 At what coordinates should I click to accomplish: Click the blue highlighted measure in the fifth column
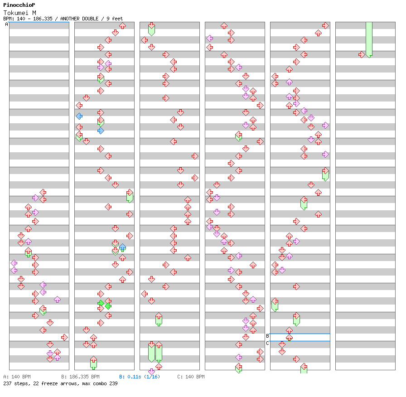[x=300, y=337]
